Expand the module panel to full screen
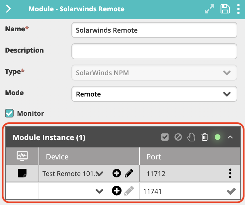The height and width of the screenshot is (205, 245). [209, 9]
